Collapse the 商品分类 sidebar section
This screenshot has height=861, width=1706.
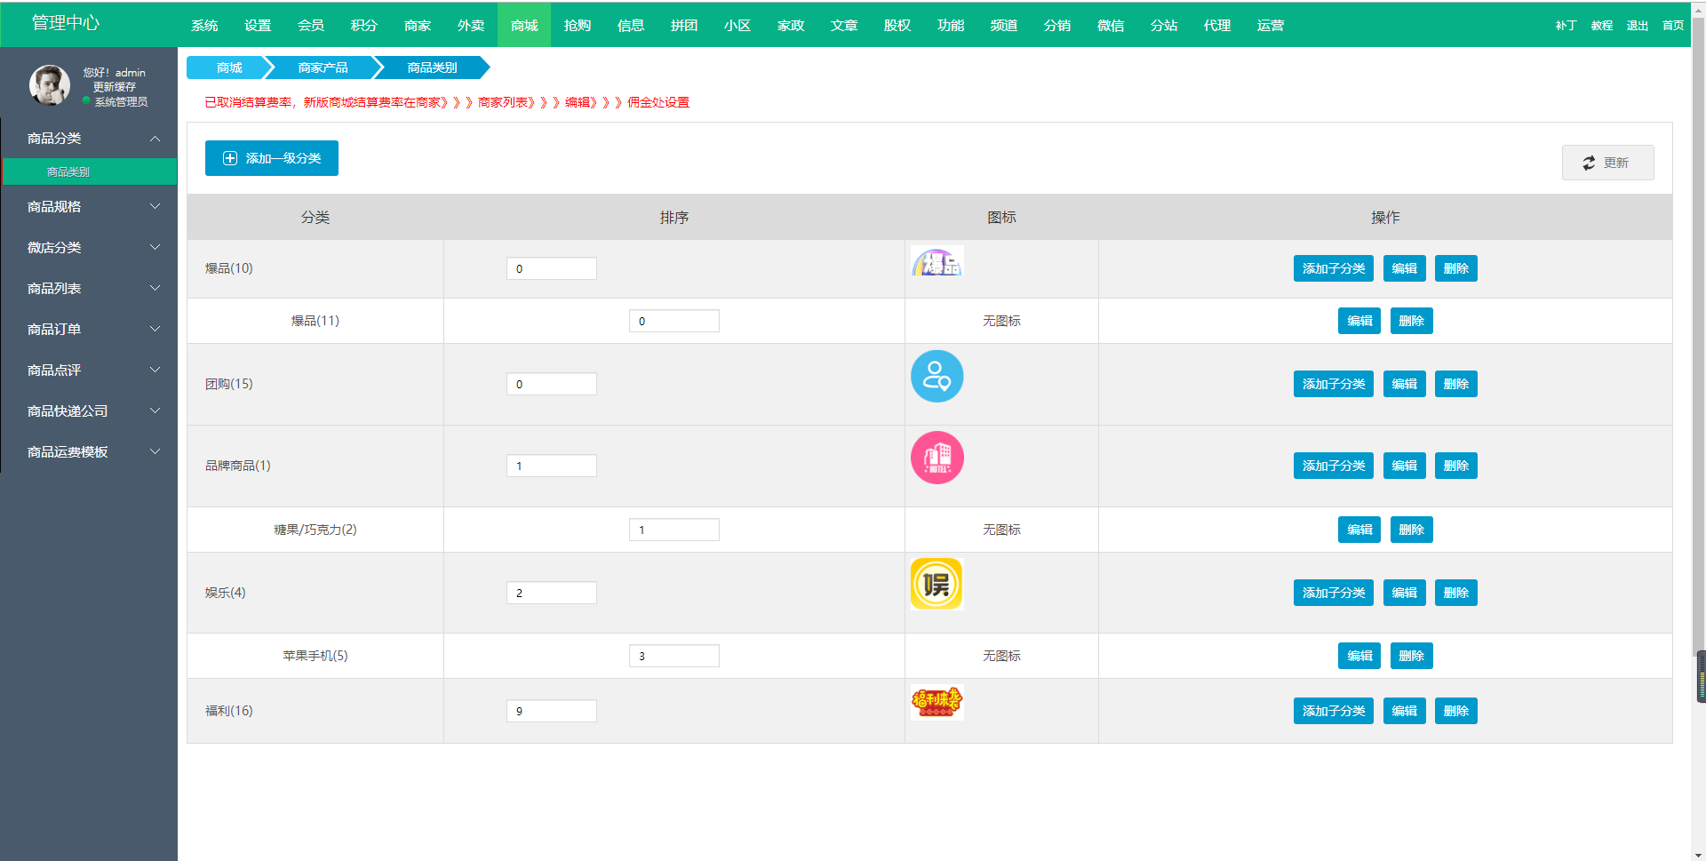click(89, 139)
